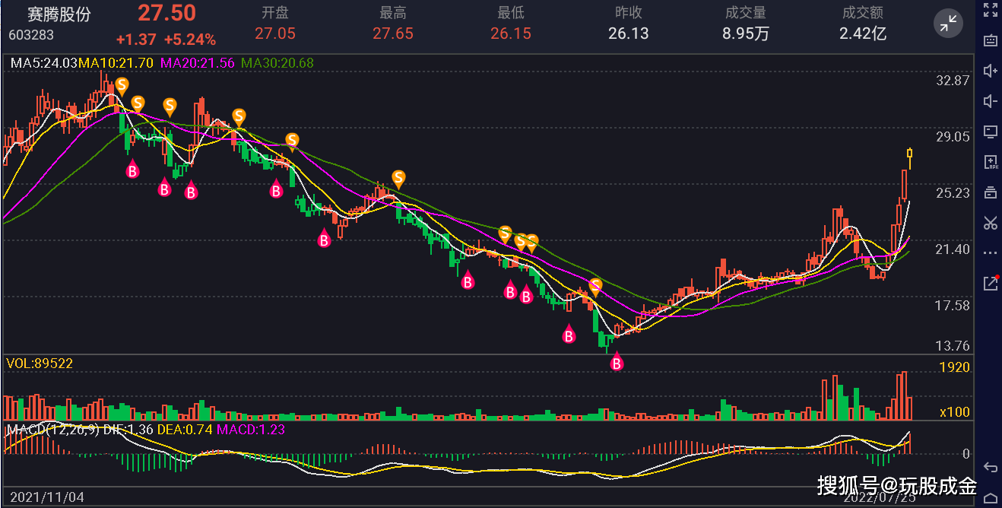
Task: Click the shrink arrows button to exit fullscreen chart
Action: point(948,24)
